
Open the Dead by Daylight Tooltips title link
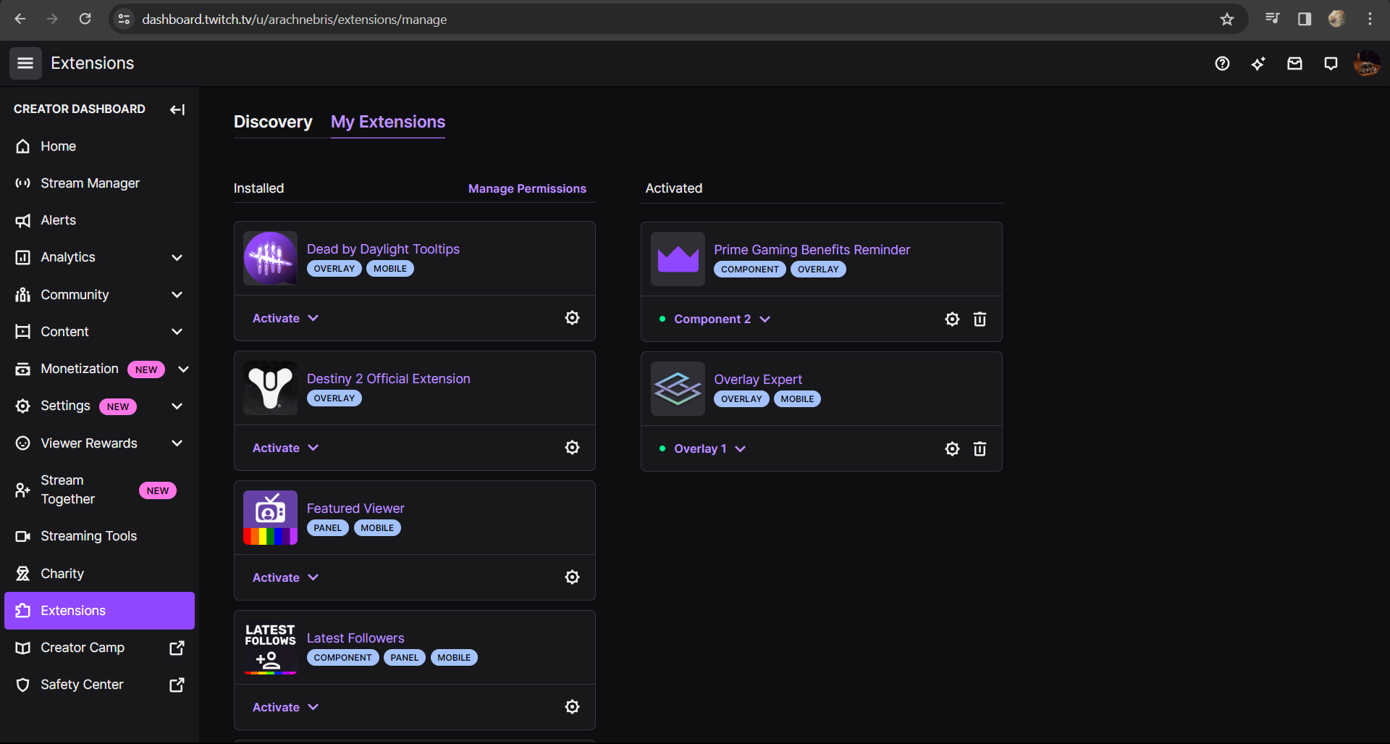[x=383, y=249]
